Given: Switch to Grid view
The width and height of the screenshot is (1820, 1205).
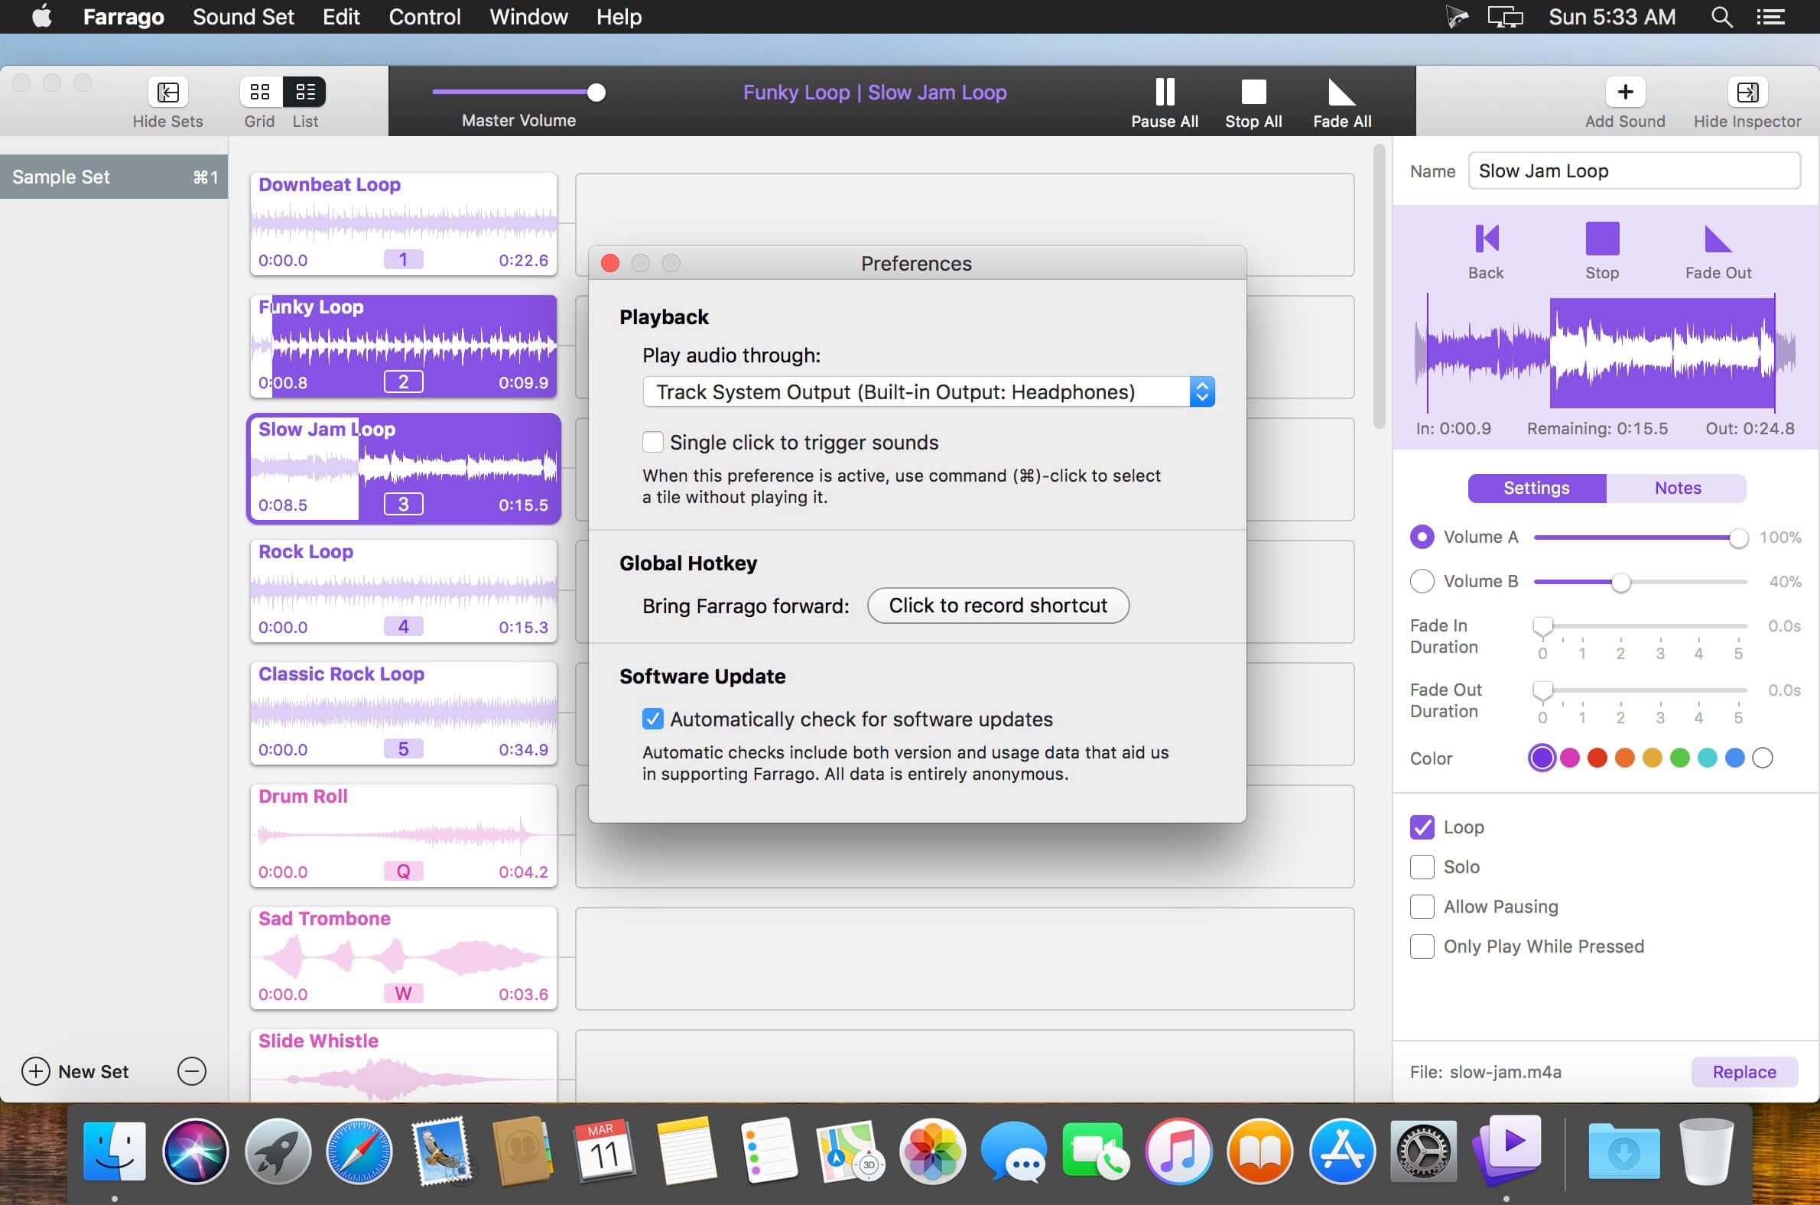Looking at the screenshot, I should coord(261,93).
